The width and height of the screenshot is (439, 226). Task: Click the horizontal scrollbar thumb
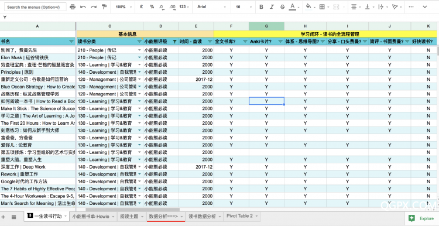tap(133, 209)
